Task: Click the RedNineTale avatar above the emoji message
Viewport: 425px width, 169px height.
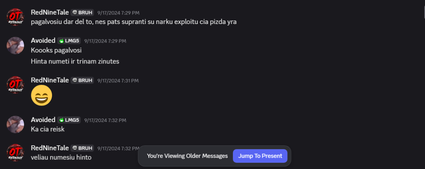Action: [16, 85]
